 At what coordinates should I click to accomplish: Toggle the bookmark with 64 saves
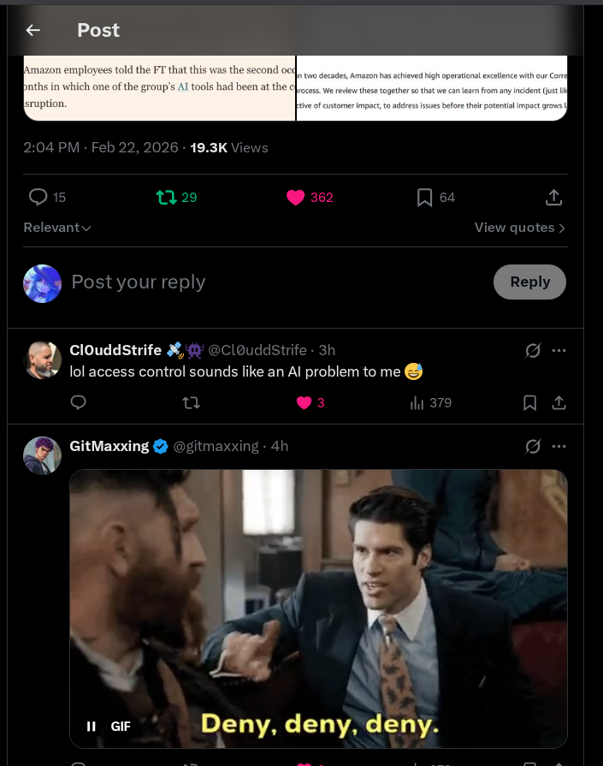[424, 198]
